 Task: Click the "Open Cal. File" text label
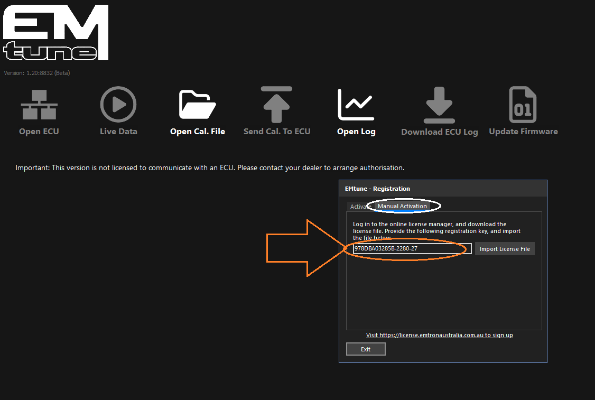coord(198,132)
